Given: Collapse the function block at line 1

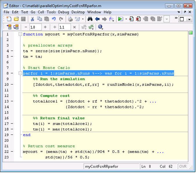Looking at the screenshot, I should pyautogui.click(x=20, y=34).
